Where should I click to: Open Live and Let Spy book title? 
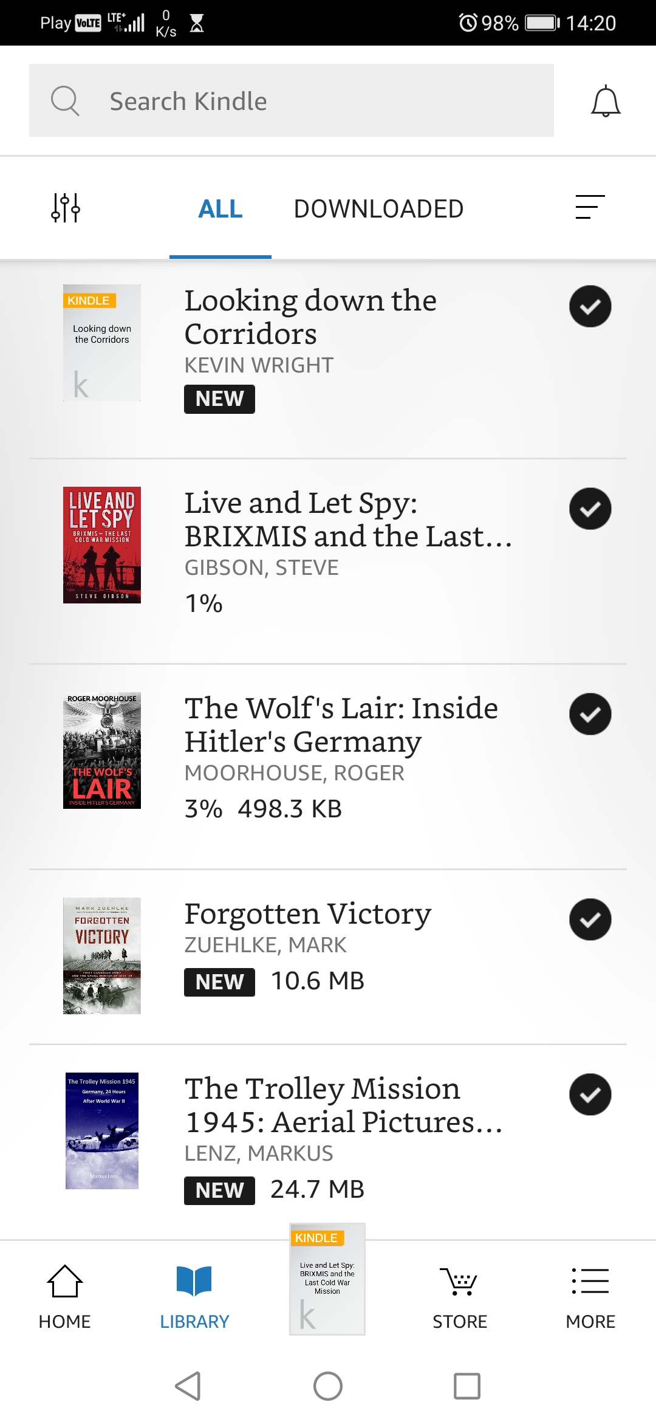348,520
